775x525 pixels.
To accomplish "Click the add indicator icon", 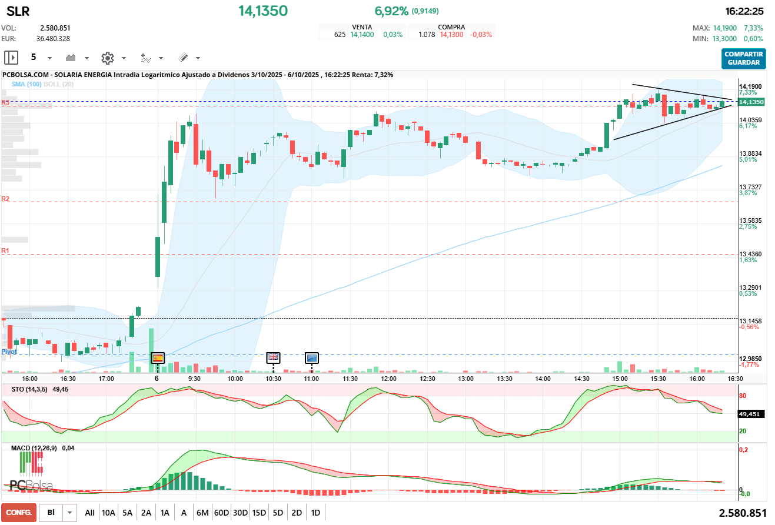I will pos(145,58).
